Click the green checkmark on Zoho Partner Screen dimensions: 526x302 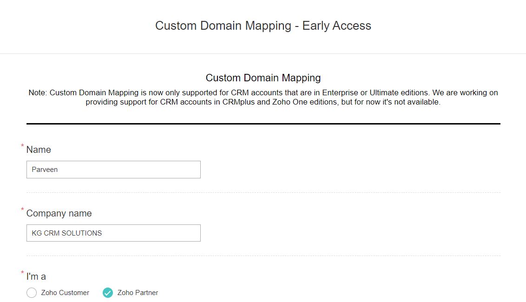click(108, 293)
